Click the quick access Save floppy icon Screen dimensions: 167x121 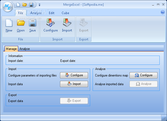coord(31,5)
